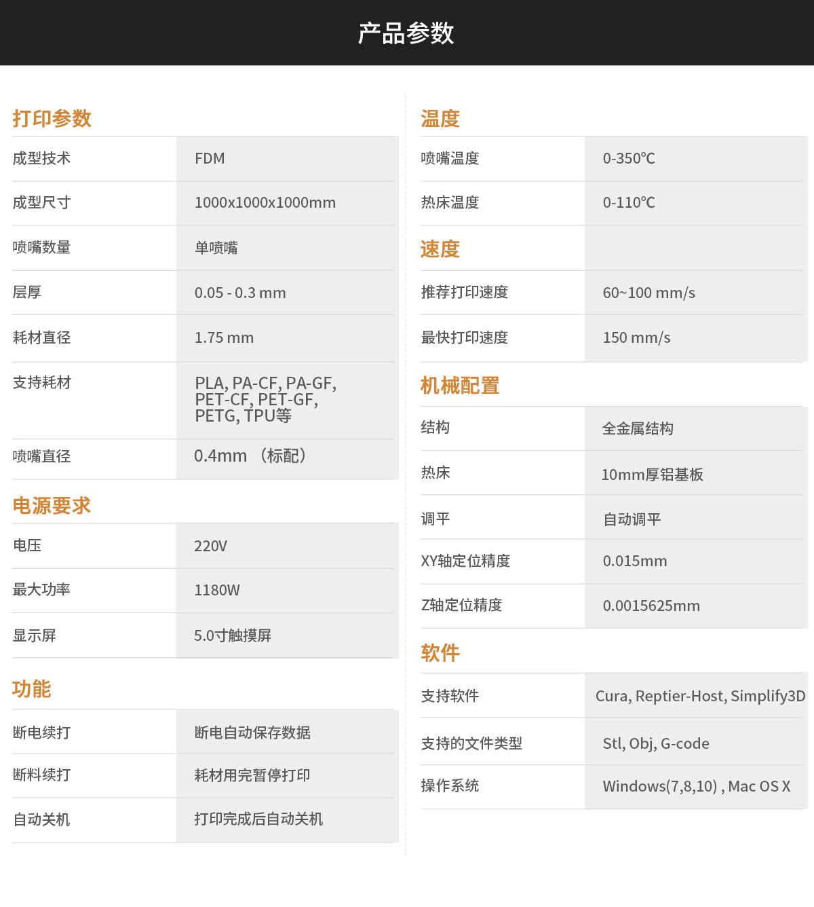Select the 10mm厚铝基板 heated bed value

652,475
